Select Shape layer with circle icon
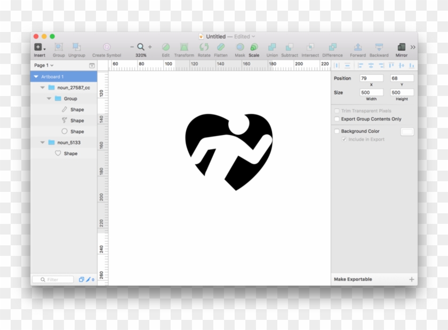 (x=63, y=132)
